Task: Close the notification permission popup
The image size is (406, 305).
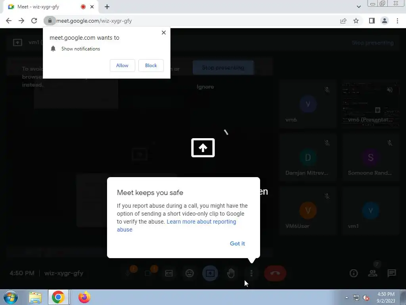Action: point(164,33)
